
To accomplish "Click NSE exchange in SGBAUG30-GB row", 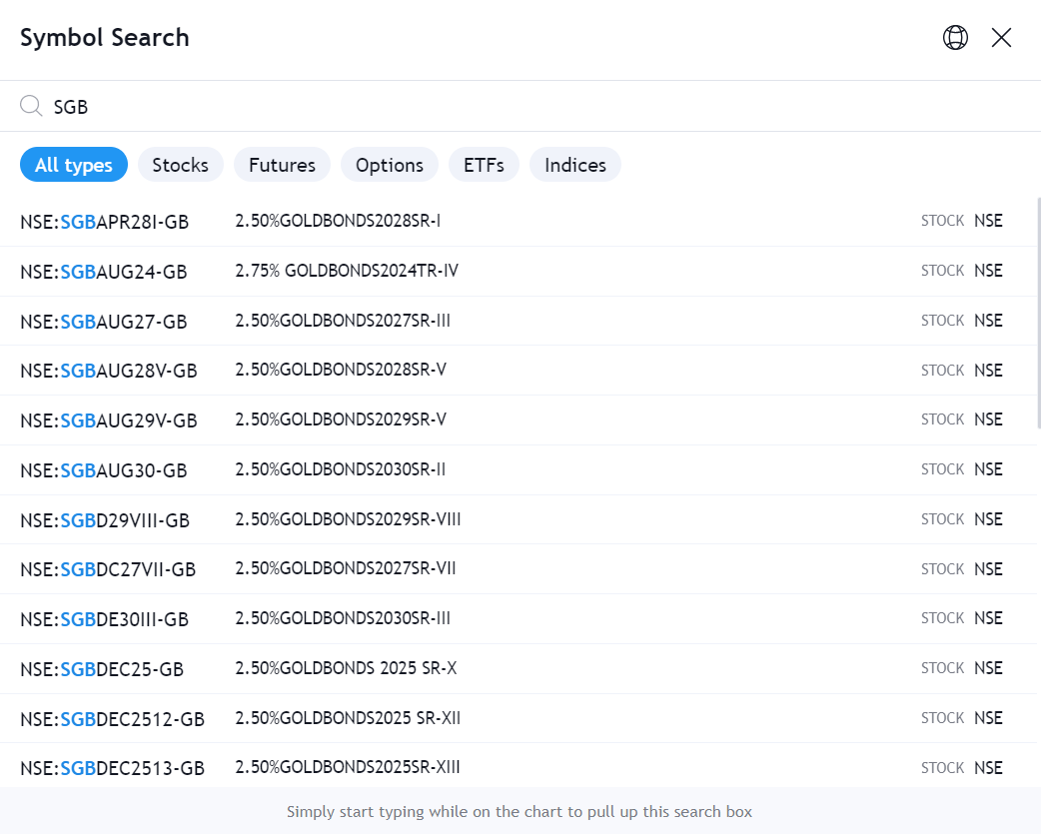I will [x=988, y=469].
